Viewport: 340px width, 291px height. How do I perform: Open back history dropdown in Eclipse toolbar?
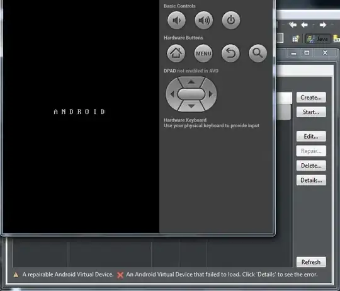coord(314,25)
